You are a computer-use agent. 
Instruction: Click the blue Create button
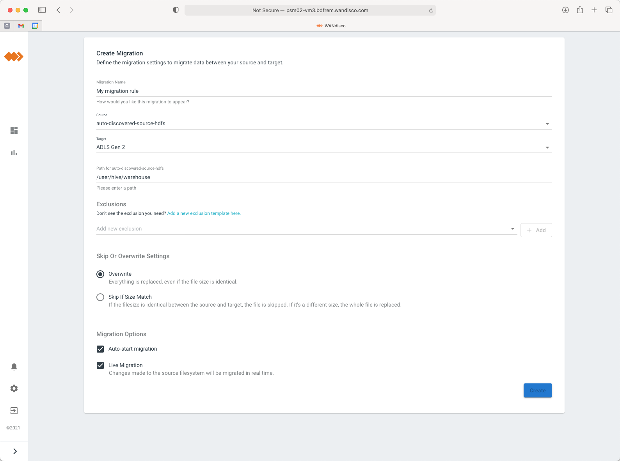tap(537, 390)
